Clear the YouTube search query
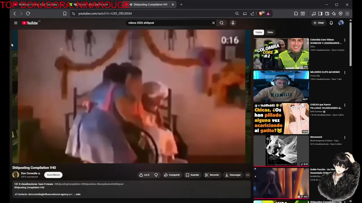Image resolution: width=362 pixels, height=203 pixels. tap(214, 23)
